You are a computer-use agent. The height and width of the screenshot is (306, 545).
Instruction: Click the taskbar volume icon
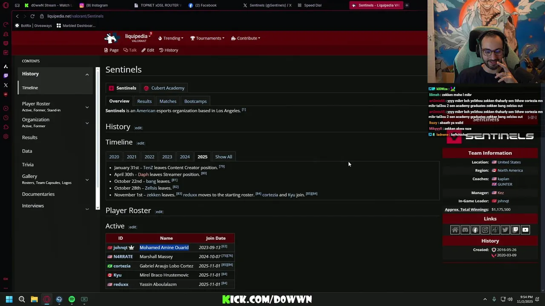click(x=510, y=299)
